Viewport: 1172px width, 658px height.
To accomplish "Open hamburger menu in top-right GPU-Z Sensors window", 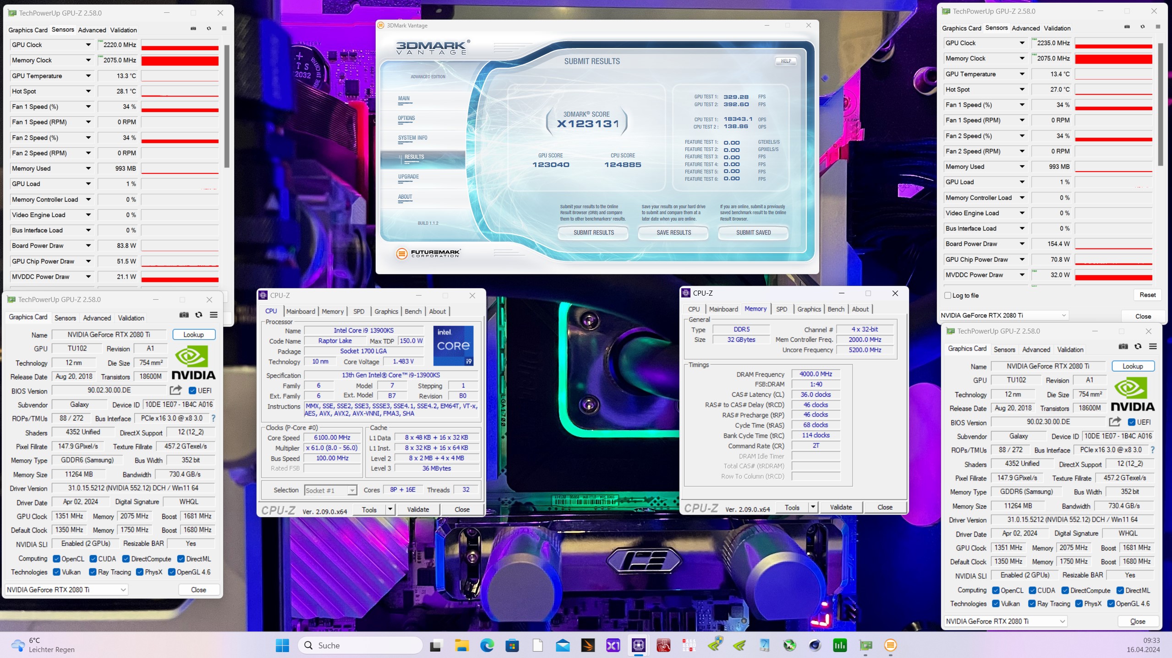I will pos(1158,27).
